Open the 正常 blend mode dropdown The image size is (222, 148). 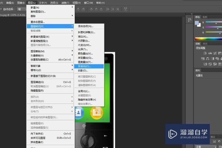(x=206, y=147)
